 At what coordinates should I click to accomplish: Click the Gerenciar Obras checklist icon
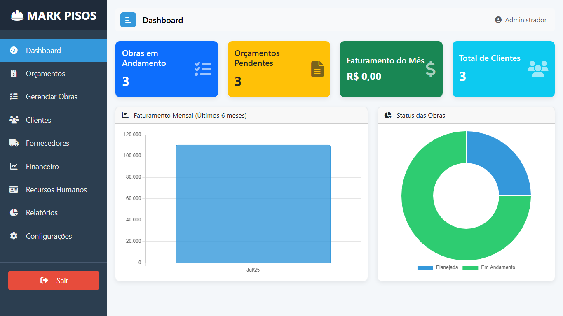(x=14, y=97)
